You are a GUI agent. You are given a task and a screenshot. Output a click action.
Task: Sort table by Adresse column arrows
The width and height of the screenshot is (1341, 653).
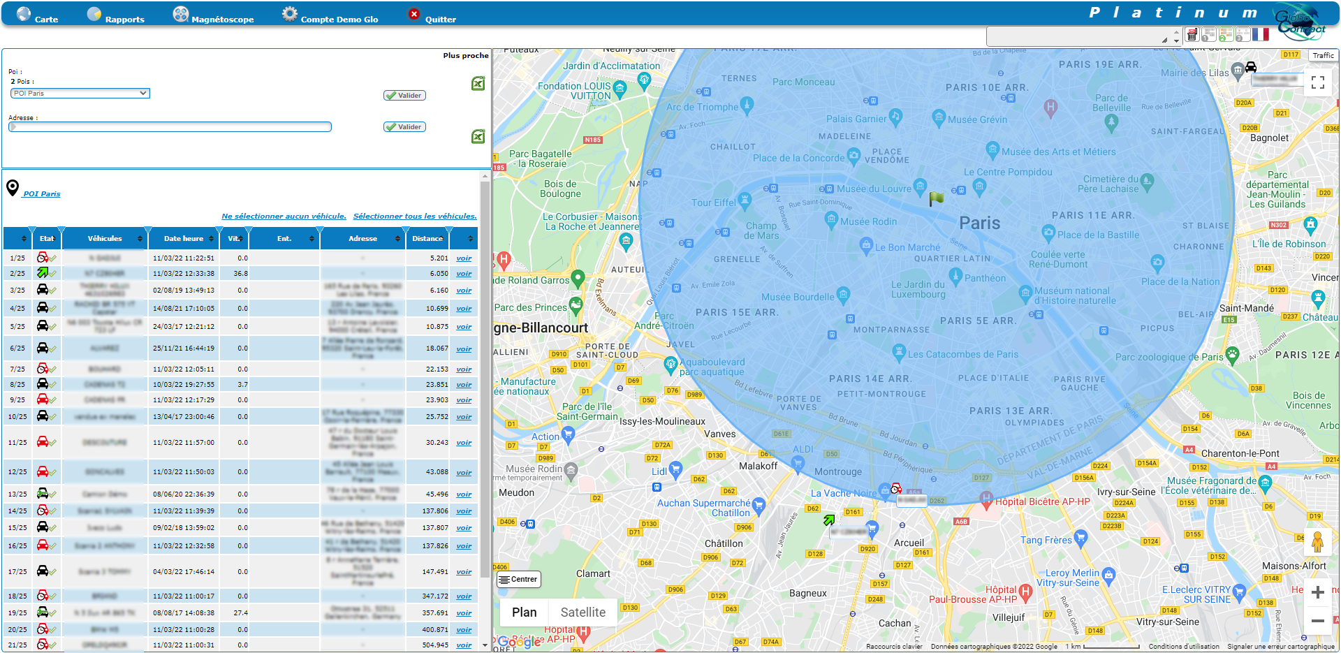[397, 239]
